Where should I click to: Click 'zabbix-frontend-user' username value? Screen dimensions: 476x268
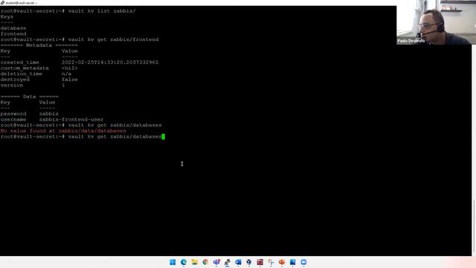coord(71,119)
